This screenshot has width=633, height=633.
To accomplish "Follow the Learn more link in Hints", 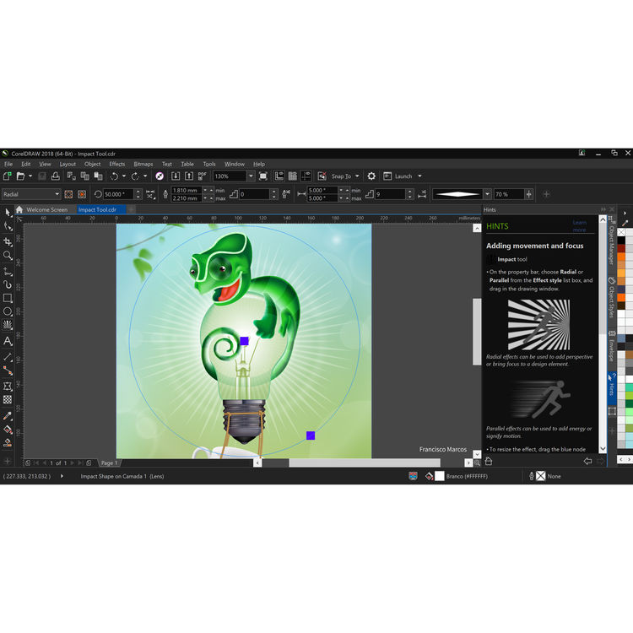I will [579, 226].
